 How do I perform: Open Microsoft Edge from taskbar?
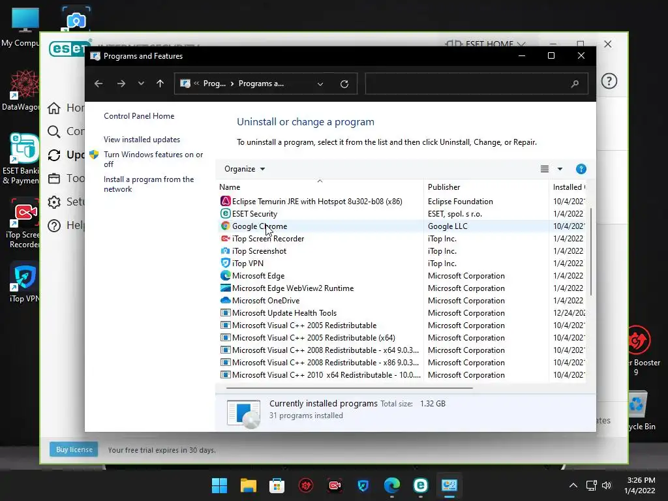pyautogui.click(x=392, y=485)
